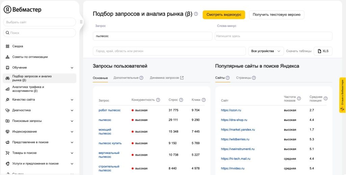Click help icon beside Страницы tab
Screen dimensions: 346x175
click(254, 78)
